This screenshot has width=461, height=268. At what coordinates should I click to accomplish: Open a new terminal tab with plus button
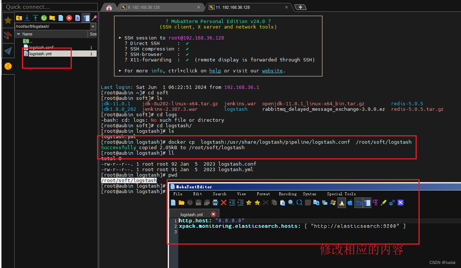[x=300, y=7]
